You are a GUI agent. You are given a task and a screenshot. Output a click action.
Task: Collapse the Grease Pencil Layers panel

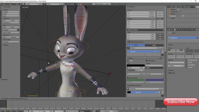click(128, 42)
